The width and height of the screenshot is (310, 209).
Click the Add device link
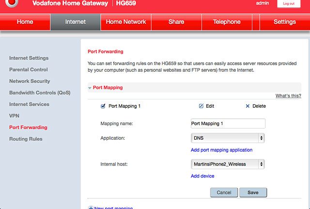[202, 176]
